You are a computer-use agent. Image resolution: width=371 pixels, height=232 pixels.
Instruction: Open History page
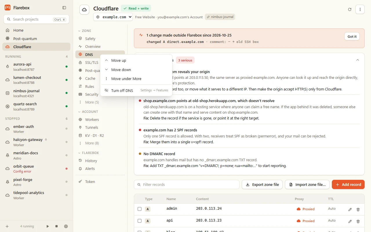[x=100, y=161]
